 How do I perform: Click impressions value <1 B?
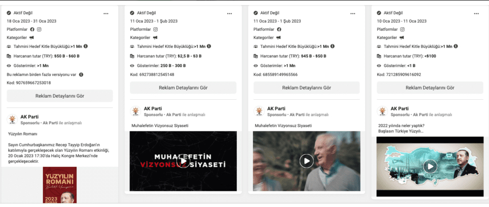pyautogui.click(x=411, y=66)
